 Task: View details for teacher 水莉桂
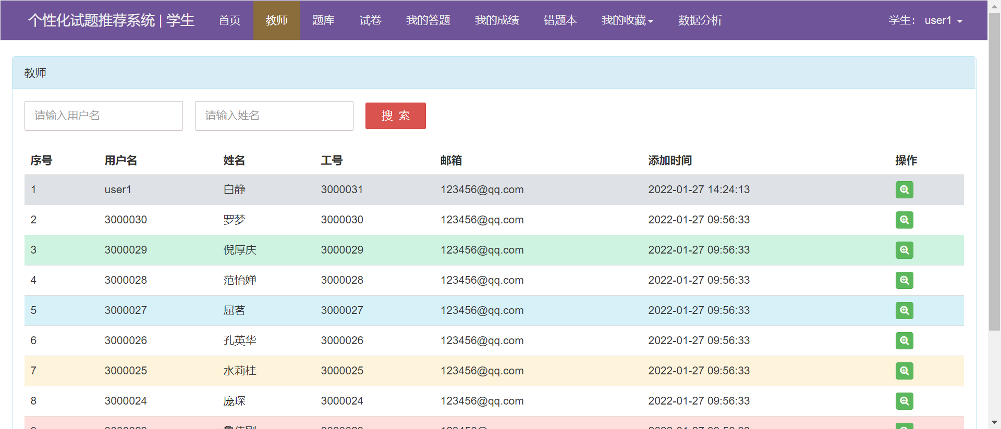coord(904,371)
